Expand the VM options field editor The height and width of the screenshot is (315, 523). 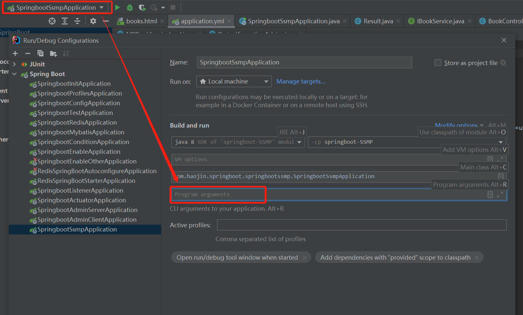[500, 159]
